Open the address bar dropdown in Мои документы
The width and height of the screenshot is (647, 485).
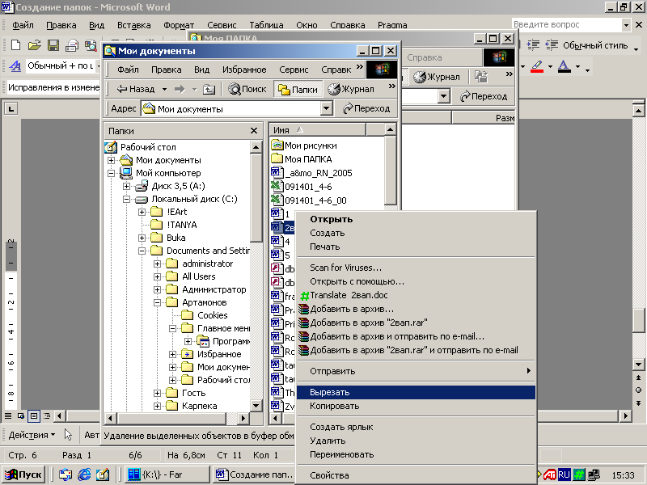pos(327,109)
